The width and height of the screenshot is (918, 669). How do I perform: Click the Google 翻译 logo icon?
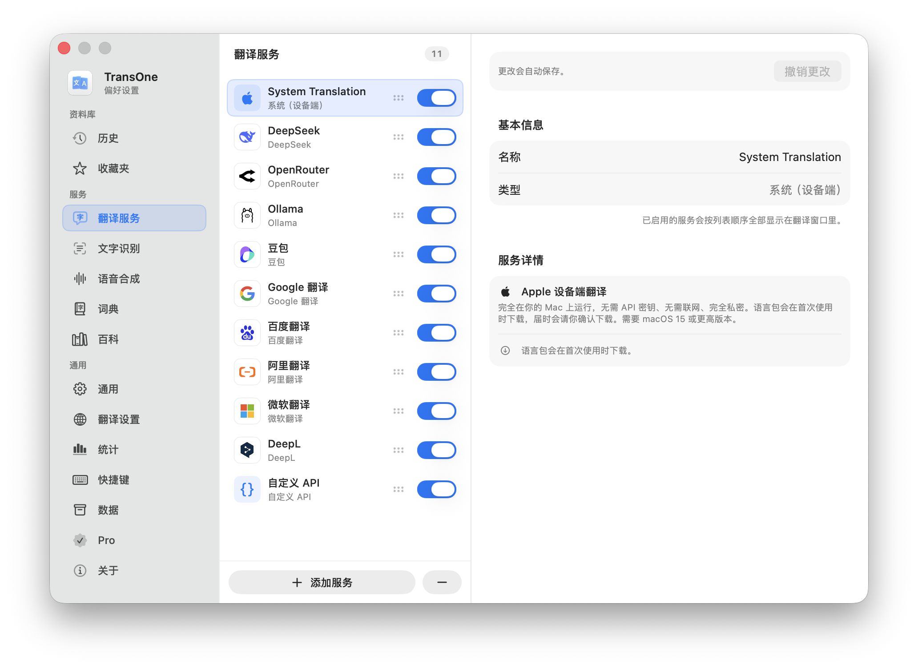247,294
